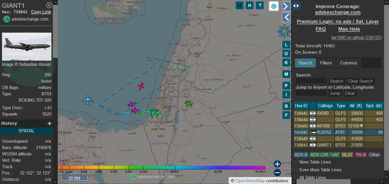Open adsbexchange.com Improve Coverage link
Image resolution: width=389 pixels, height=184 pixels.
pos(338,12)
